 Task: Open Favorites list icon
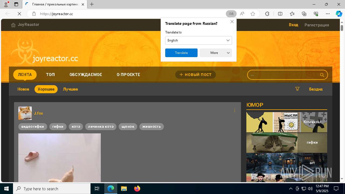292,14
